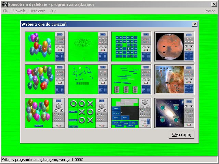Open the Pomoc help menu
The width and height of the screenshot is (219, 164).
click(x=210, y=11)
